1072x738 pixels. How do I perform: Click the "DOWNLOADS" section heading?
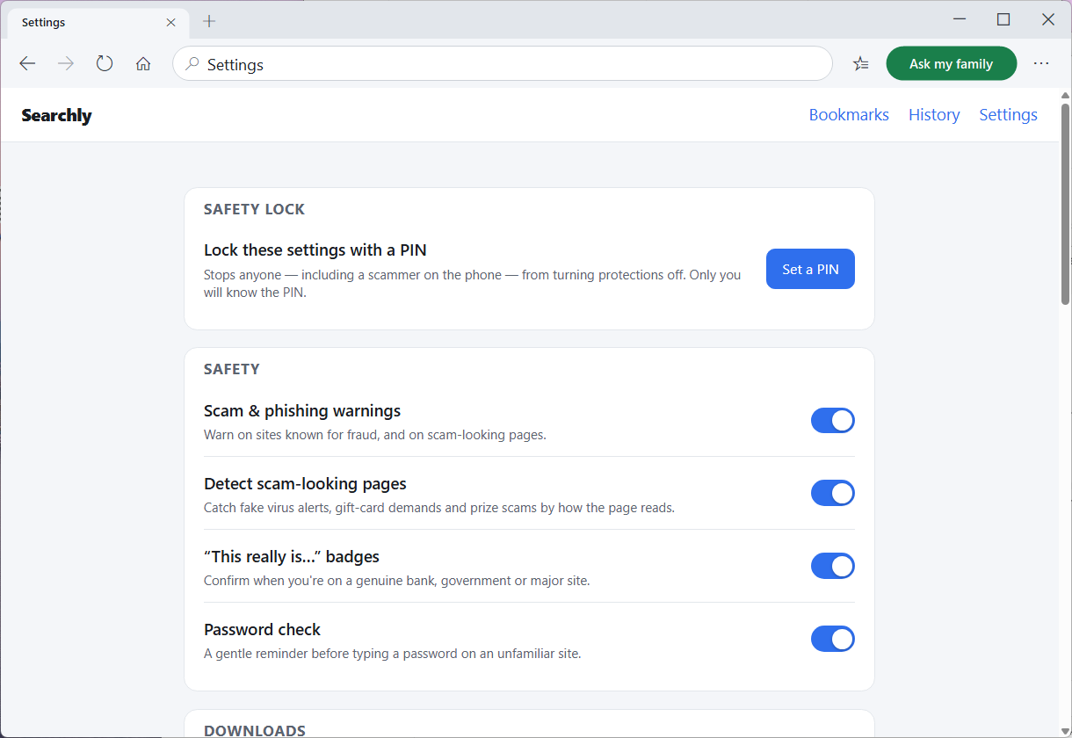[x=255, y=731]
